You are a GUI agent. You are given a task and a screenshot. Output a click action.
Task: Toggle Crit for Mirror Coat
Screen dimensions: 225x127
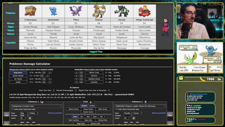point(81,73)
